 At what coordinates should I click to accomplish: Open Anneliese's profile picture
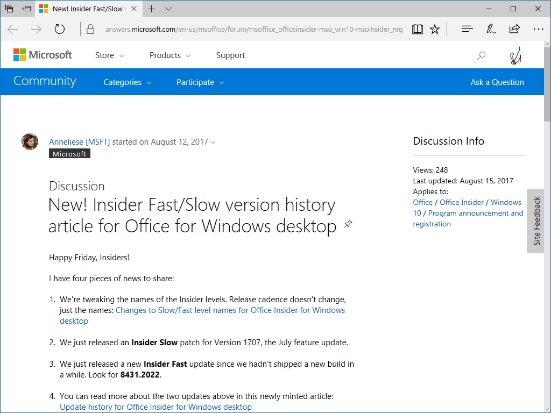click(30, 141)
